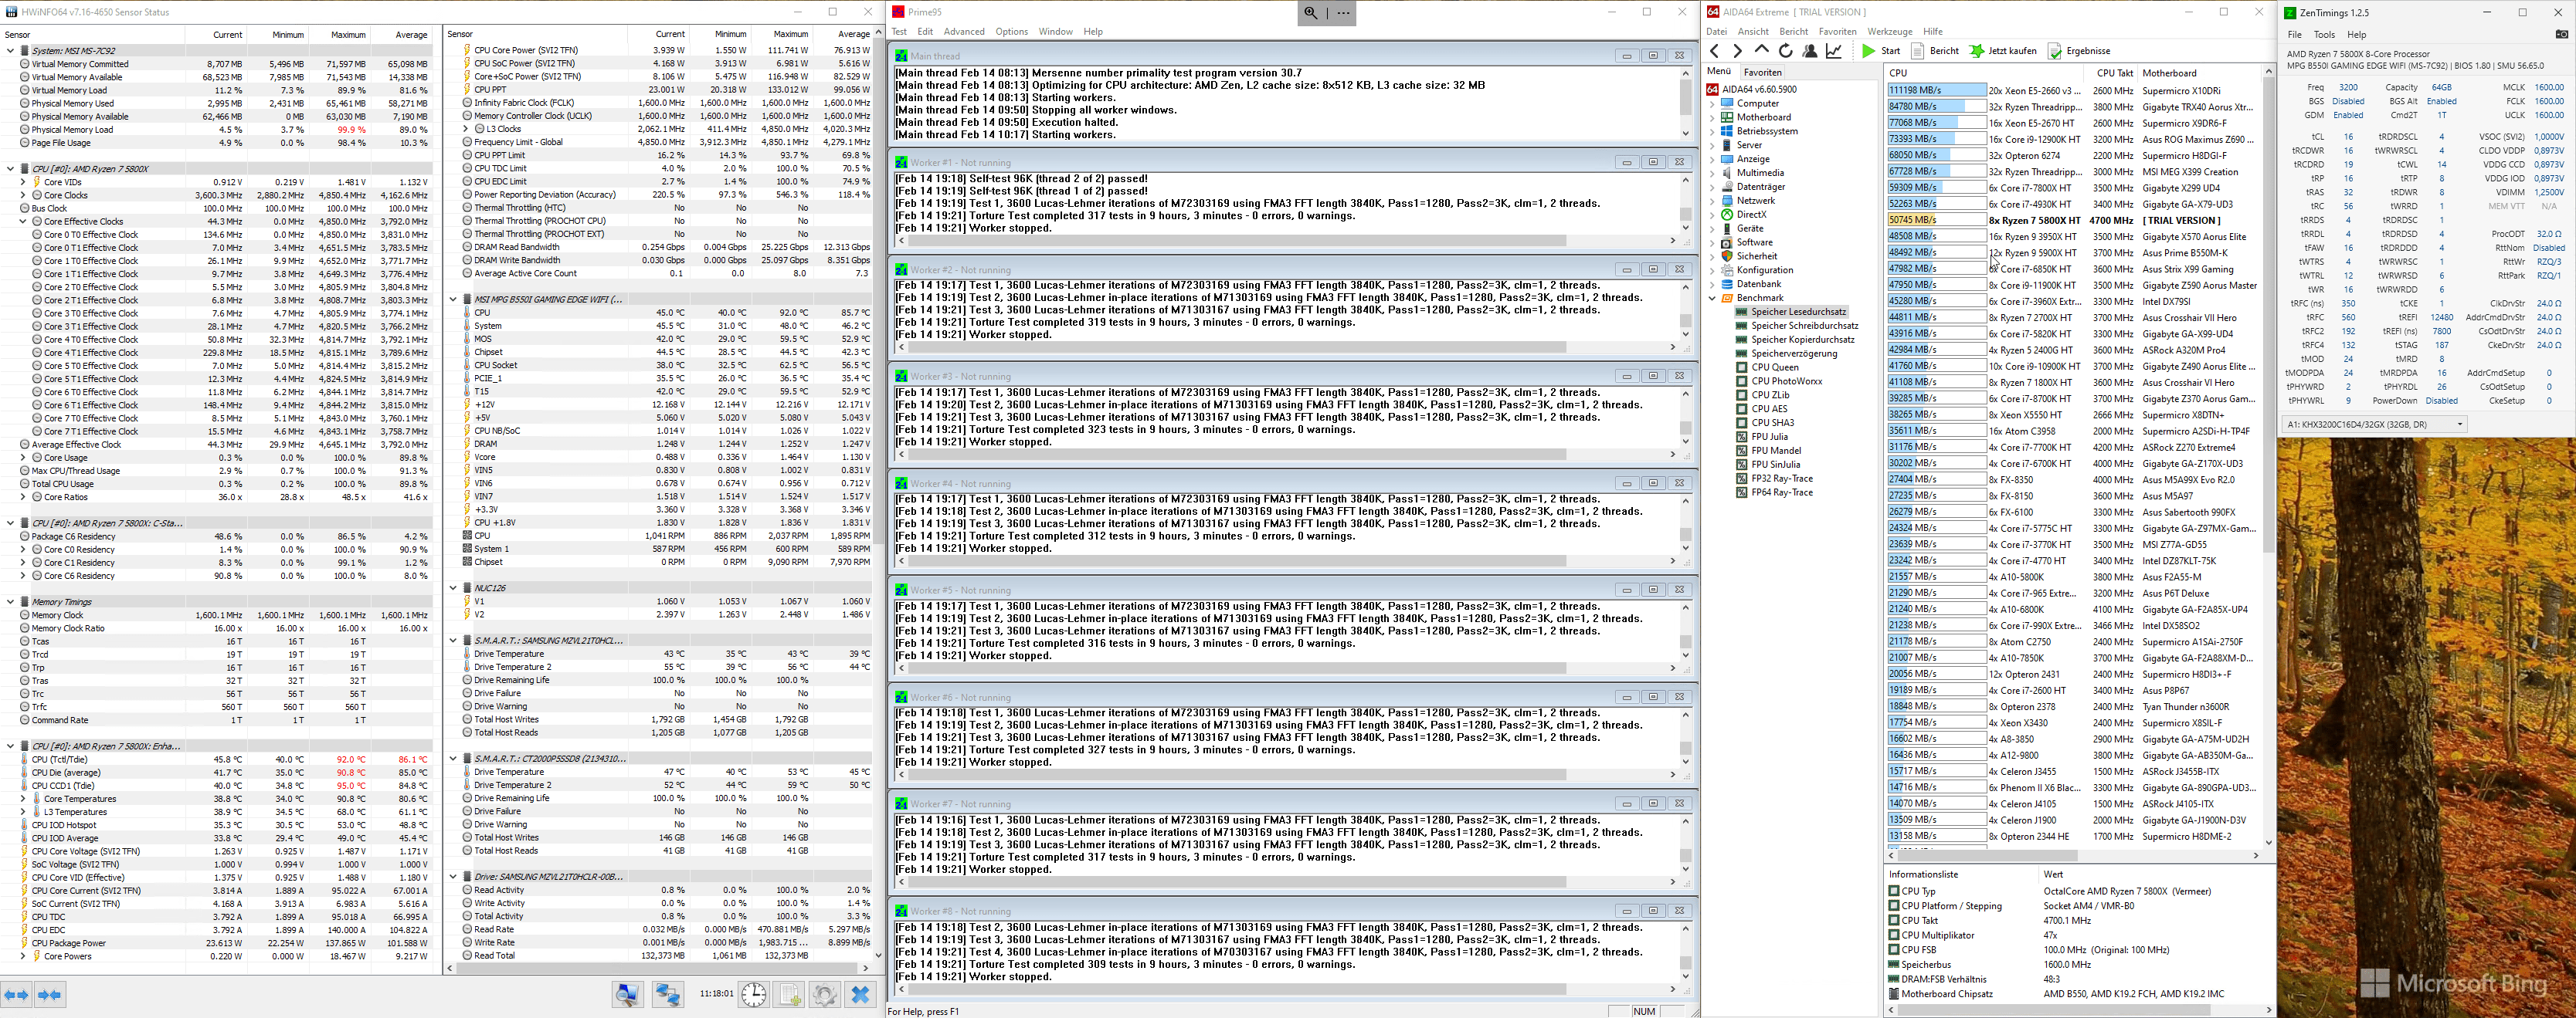Screen dimensions: 2576x1018
Task: Minimize the Prime95 Main thread child window
Action: click(1627, 56)
